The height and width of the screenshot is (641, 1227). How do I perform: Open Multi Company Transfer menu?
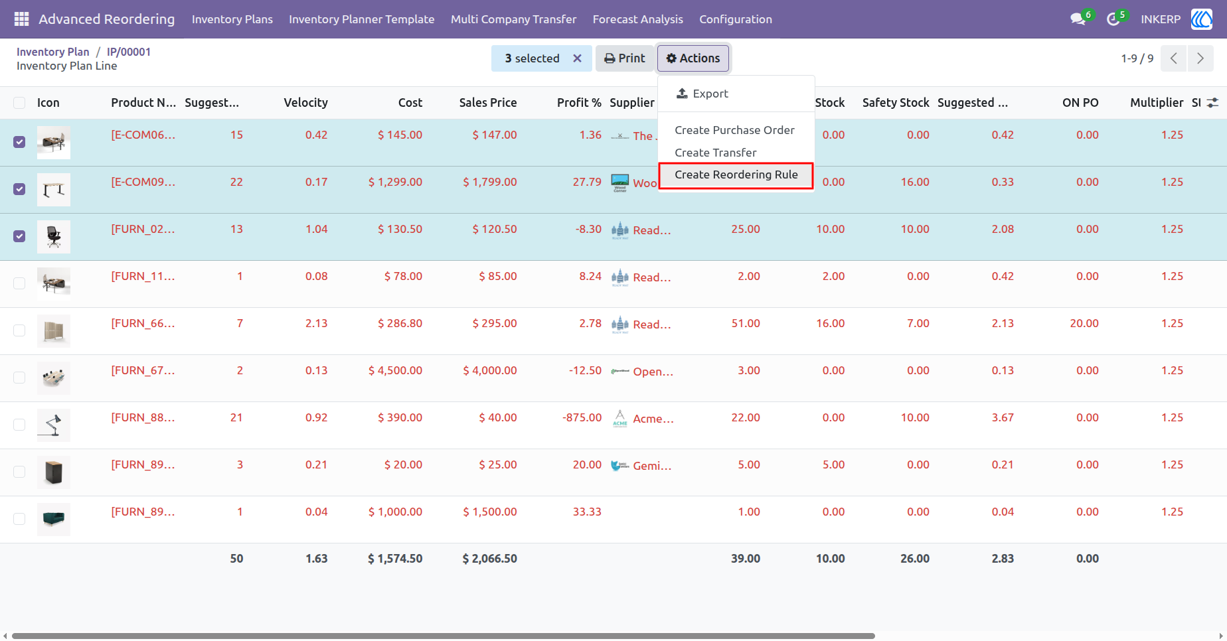tap(514, 19)
